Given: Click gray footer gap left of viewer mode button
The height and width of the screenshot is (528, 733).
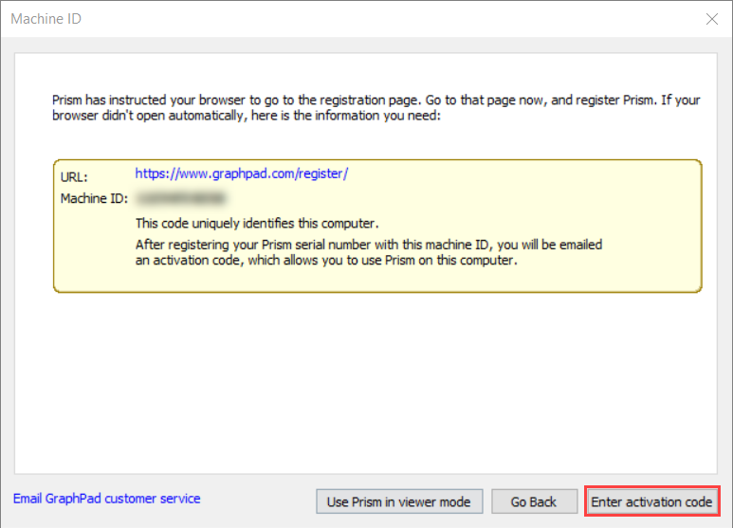Looking at the screenshot, I should pyautogui.click(x=258, y=501).
